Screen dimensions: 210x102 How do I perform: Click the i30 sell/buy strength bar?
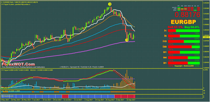coord(184,47)
